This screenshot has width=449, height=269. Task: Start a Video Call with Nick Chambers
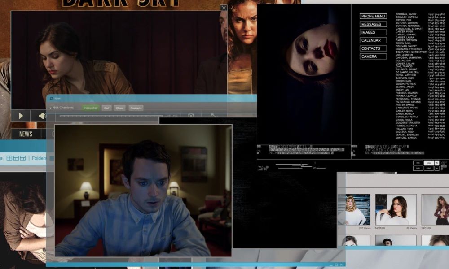click(90, 108)
